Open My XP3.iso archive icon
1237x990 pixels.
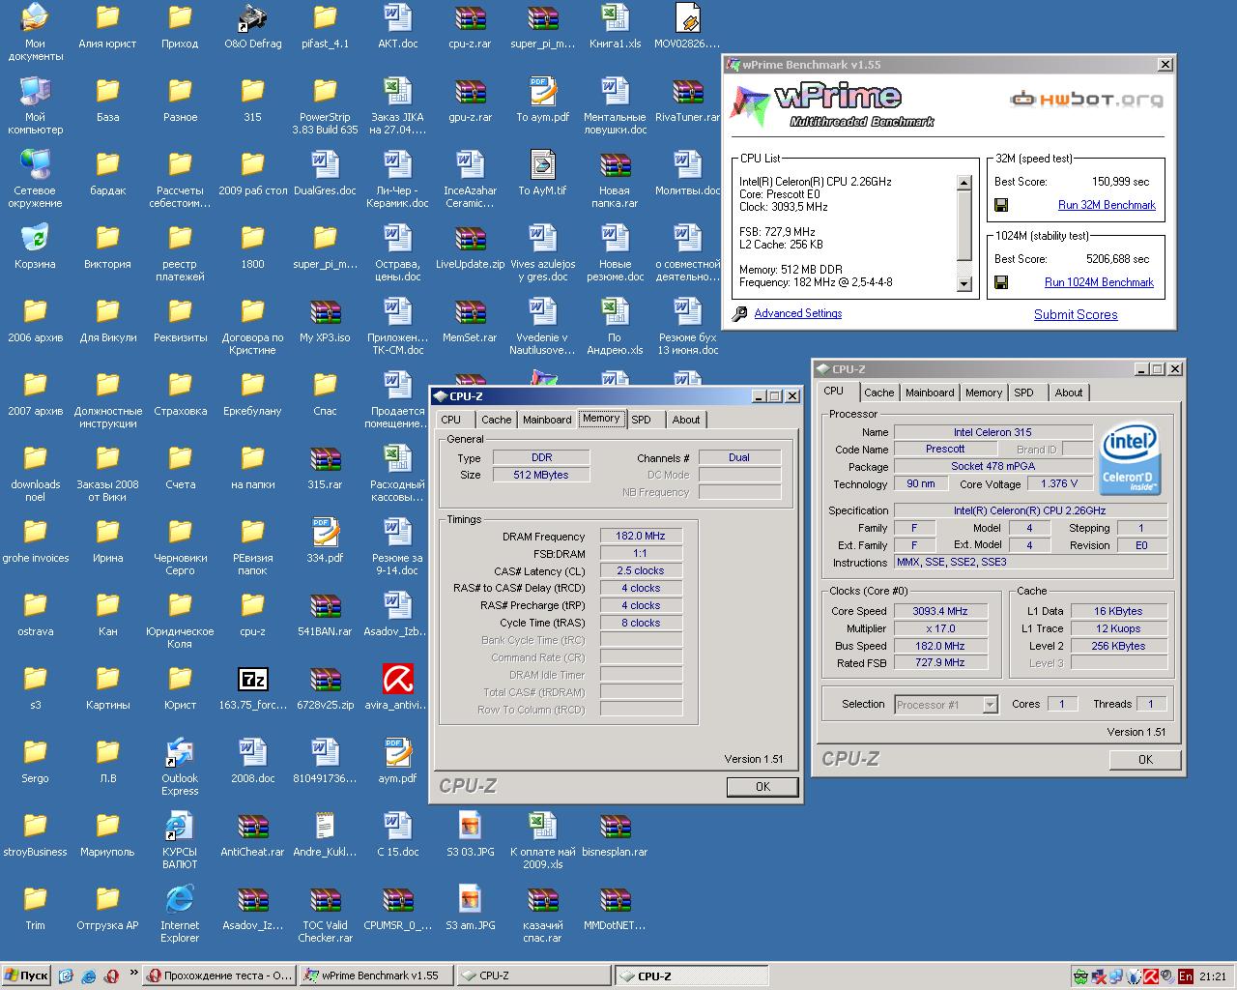[325, 312]
